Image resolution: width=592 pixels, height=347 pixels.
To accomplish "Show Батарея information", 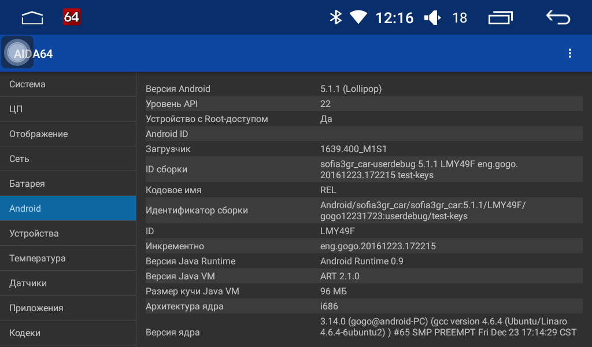I will tap(68, 184).
